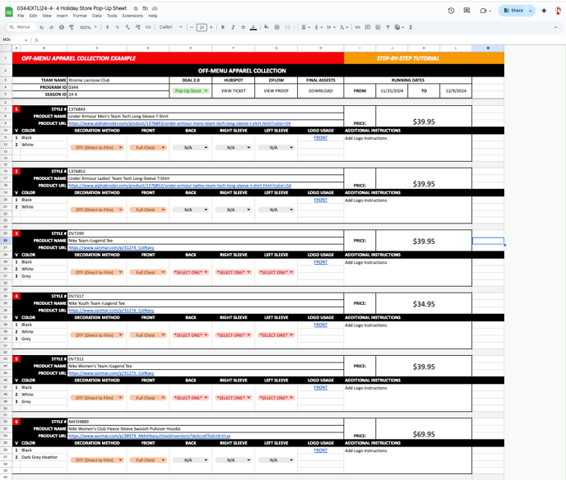Open the text color picker

click(253, 27)
